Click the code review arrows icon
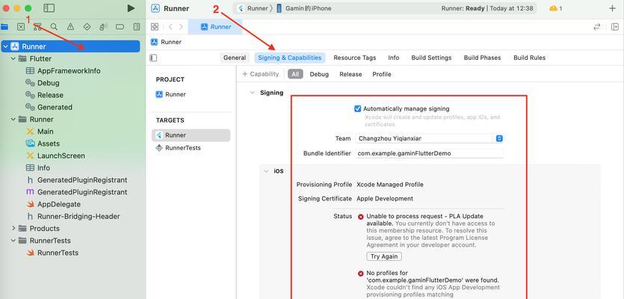 pos(596,27)
